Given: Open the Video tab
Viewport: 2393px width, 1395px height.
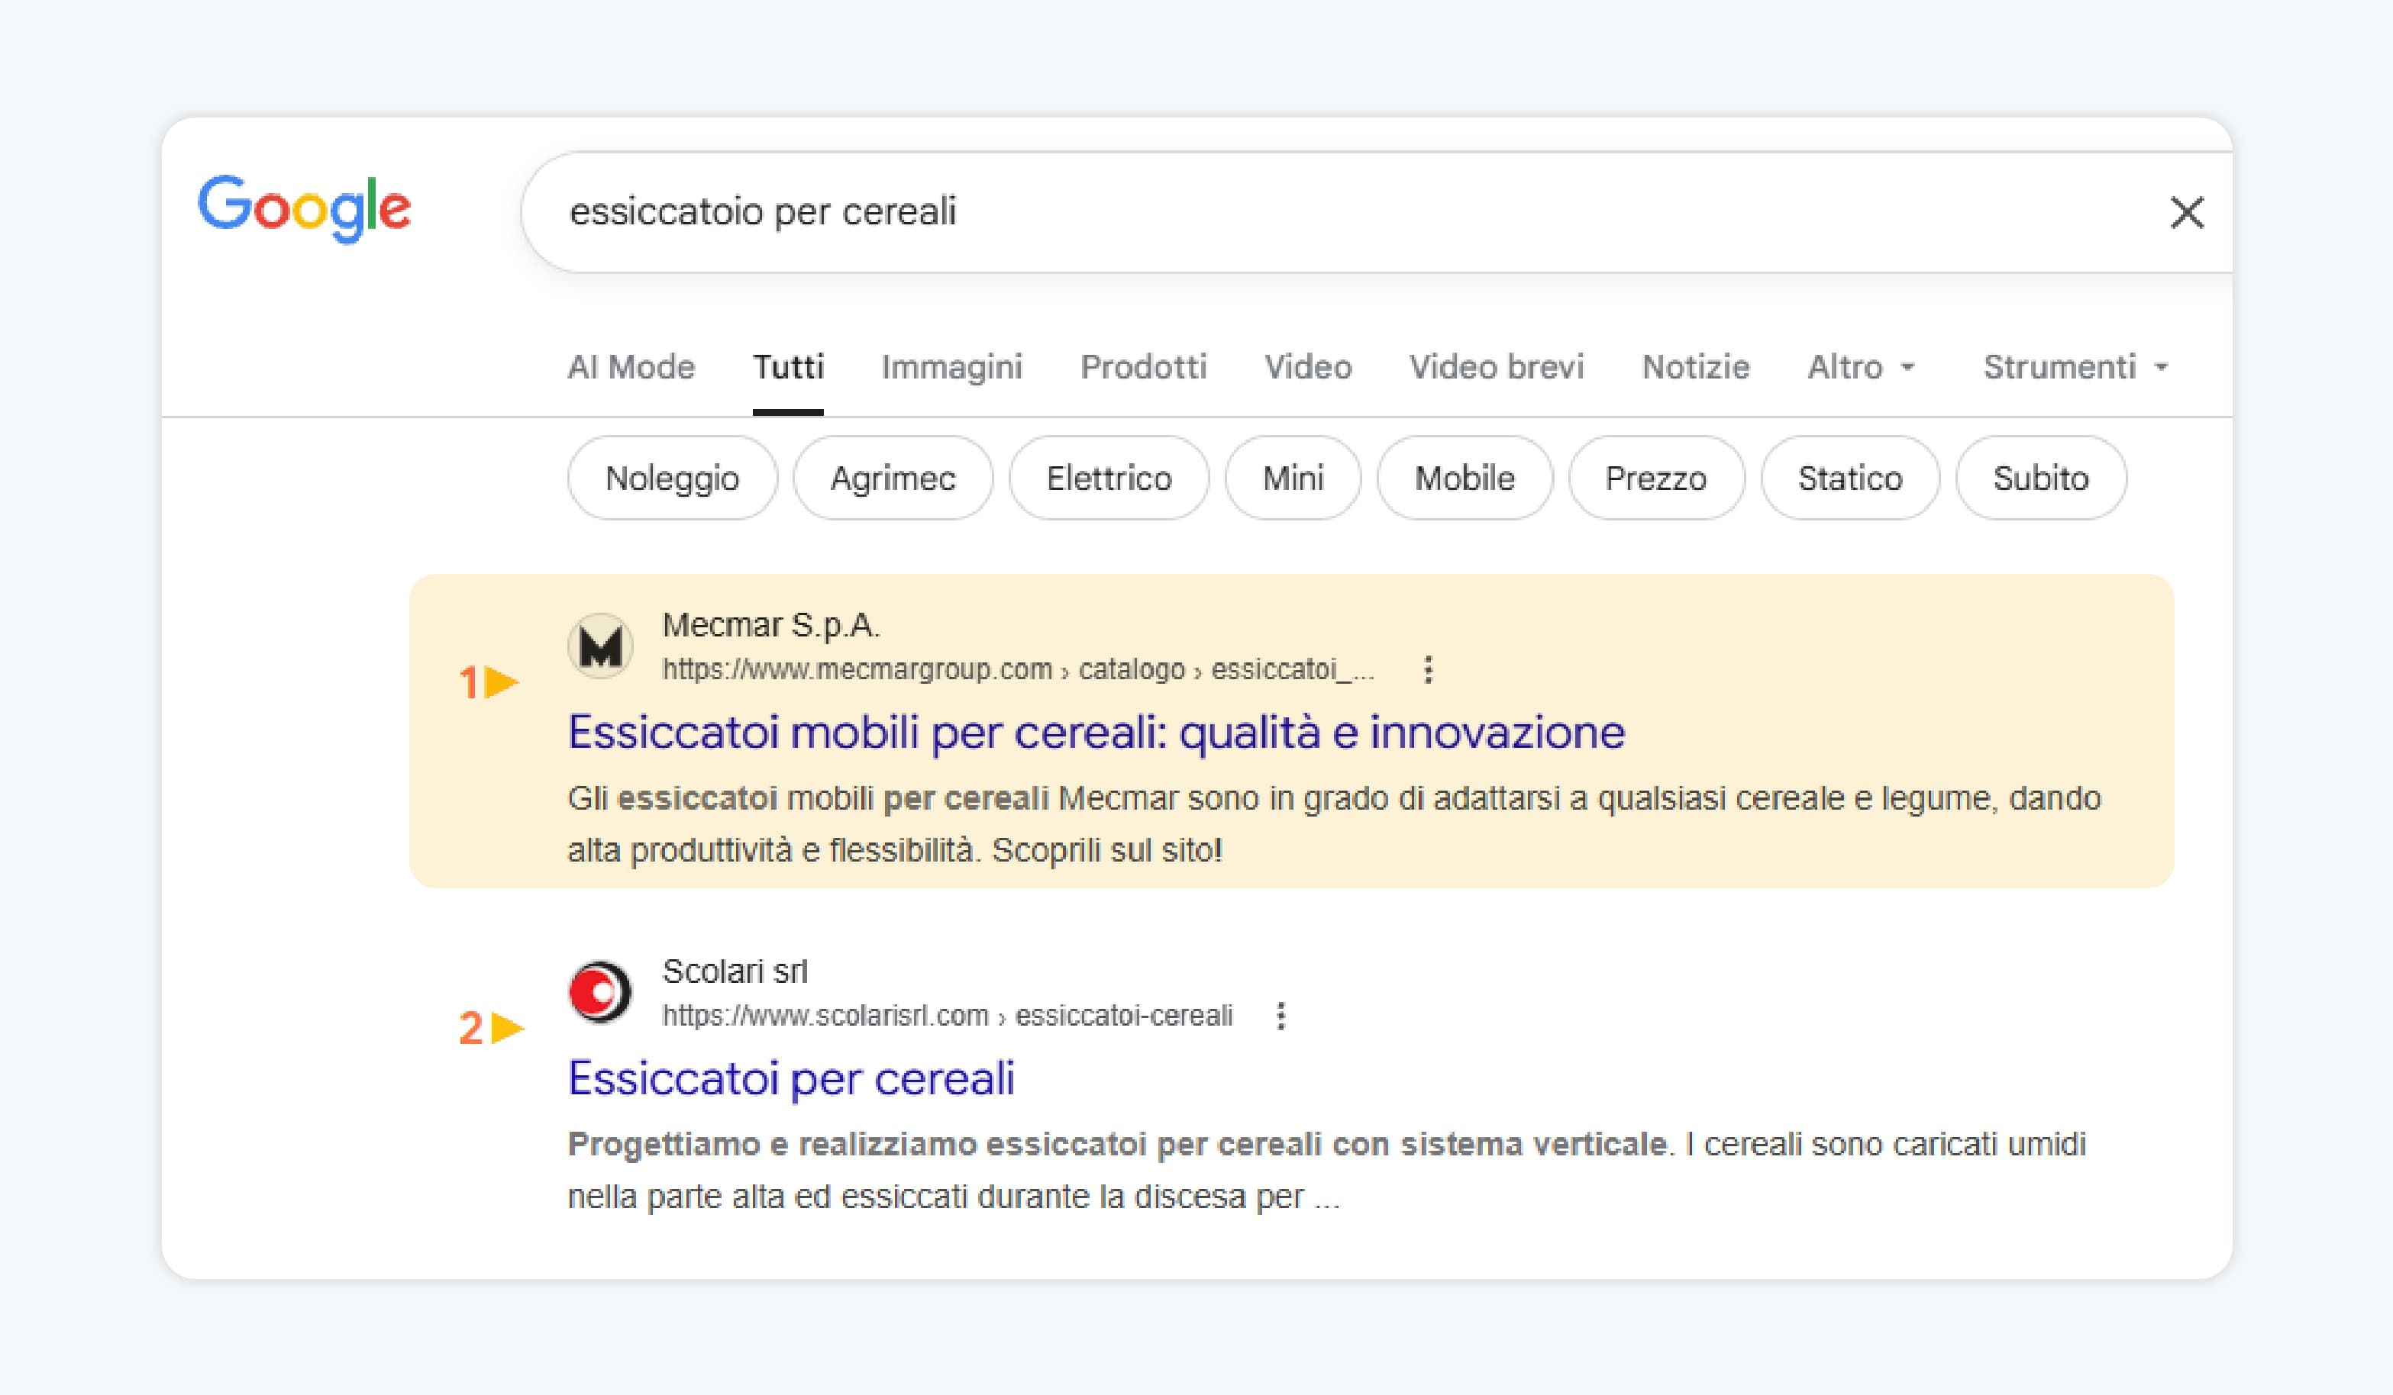Looking at the screenshot, I should [x=1308, y=367].
